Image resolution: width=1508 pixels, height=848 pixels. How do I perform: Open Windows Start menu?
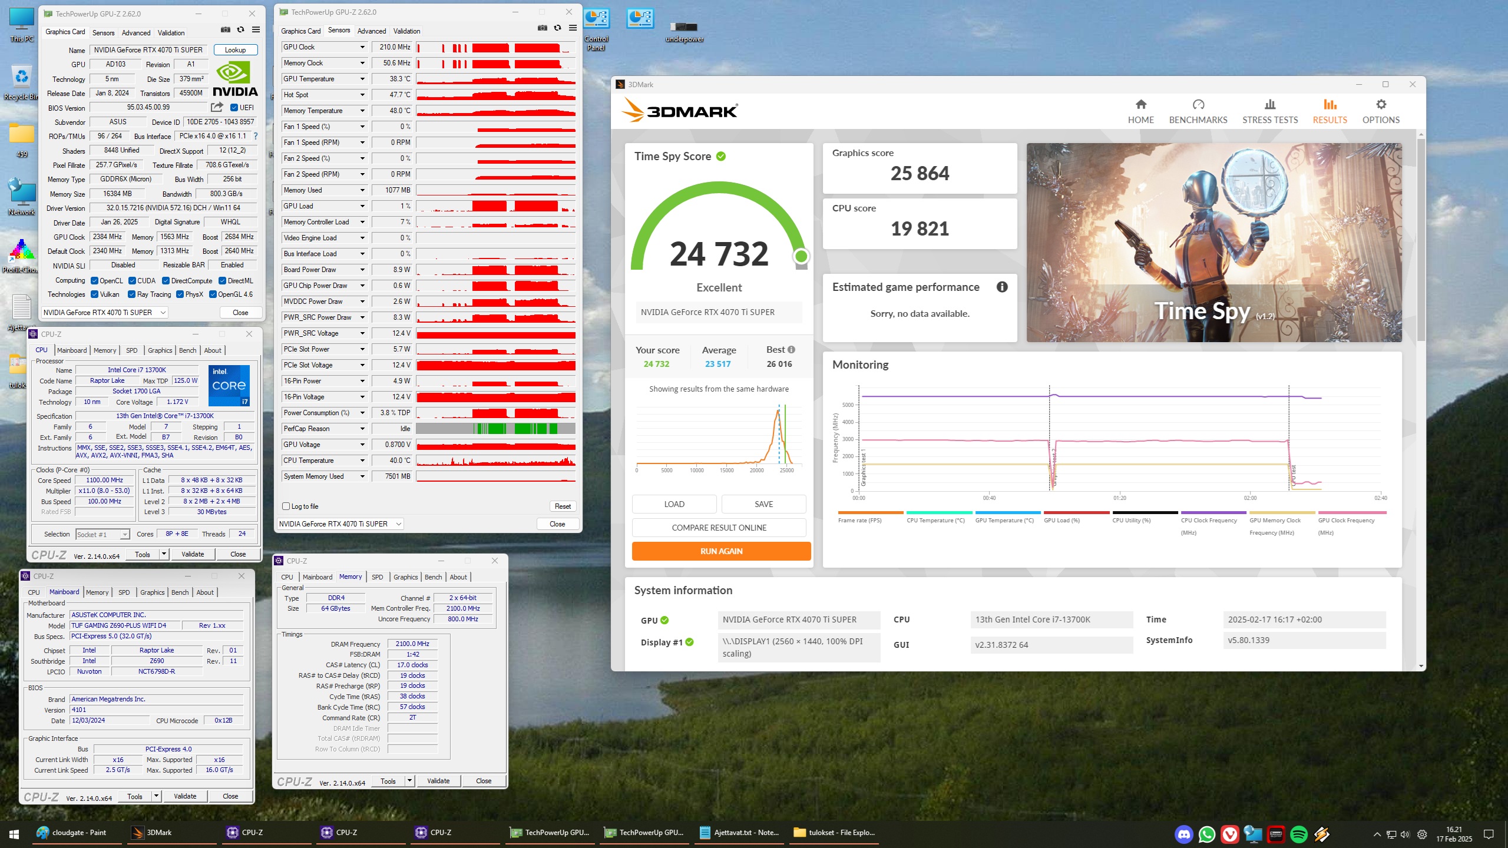14,834
